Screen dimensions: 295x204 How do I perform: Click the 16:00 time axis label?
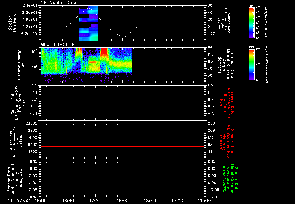[x=41, y=201]
